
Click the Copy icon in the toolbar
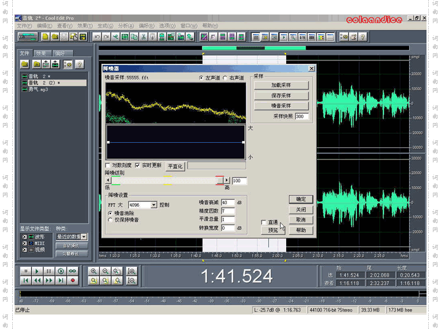click(134, 37)
